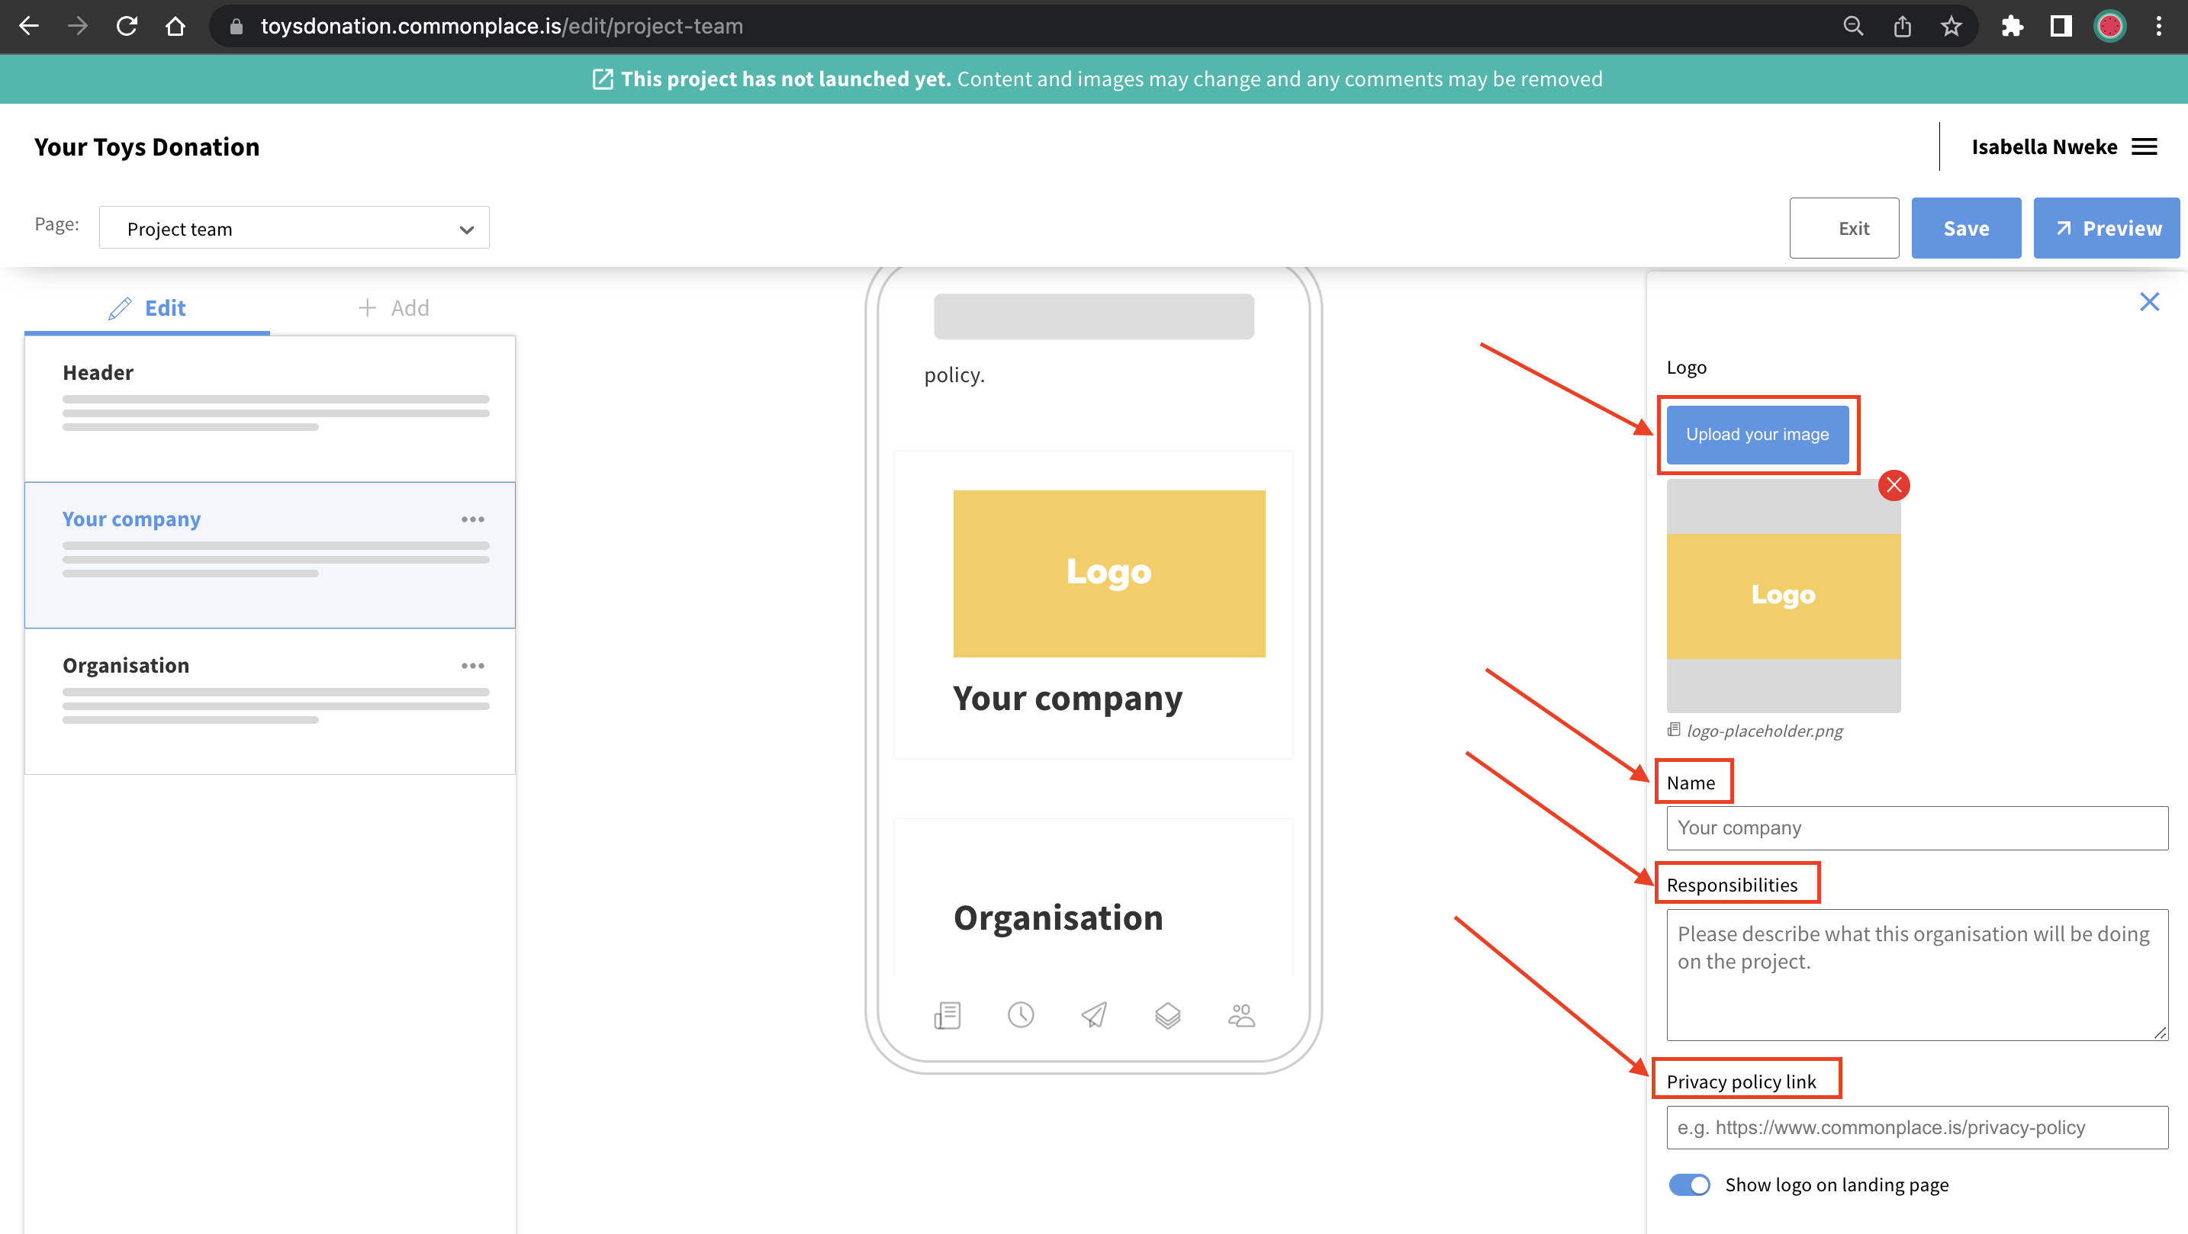The height and width of the screenshot is (1234, 2188).
Task: Open hamburger menu next to Isabella Nweke
Action: (x=2144, y=147)
